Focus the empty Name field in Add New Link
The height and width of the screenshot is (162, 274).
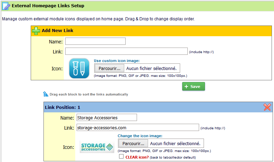coord(95,41)
